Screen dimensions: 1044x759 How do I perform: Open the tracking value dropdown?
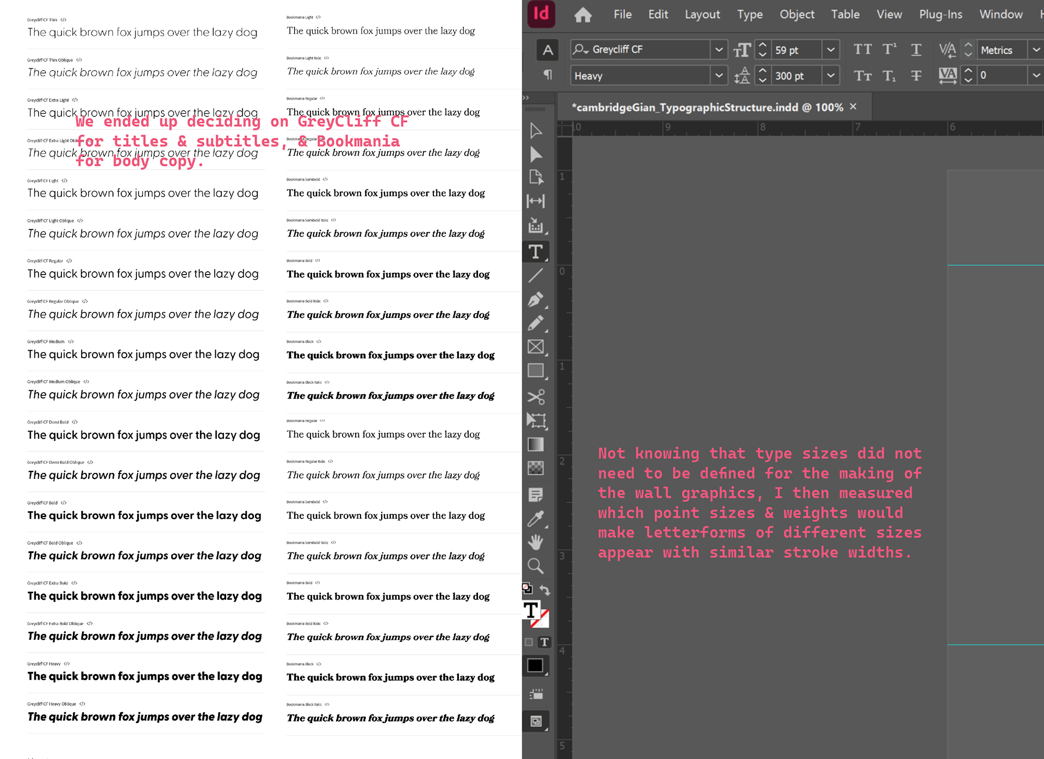(x=1036, y=76)
